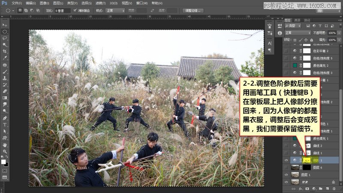This screenshot has height=193, width=343.
Task: Select the Eyedropper tool
Action: tap(5, 58)
